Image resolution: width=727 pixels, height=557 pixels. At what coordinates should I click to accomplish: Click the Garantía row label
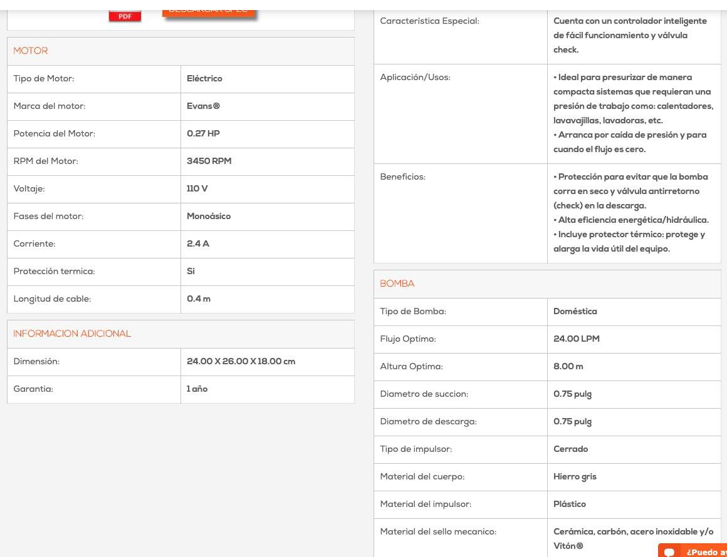(33, 389)
